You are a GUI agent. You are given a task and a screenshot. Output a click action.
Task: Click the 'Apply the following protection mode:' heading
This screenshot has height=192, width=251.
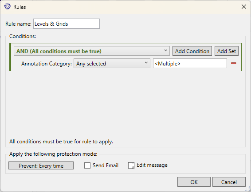(x=53, y=154)
